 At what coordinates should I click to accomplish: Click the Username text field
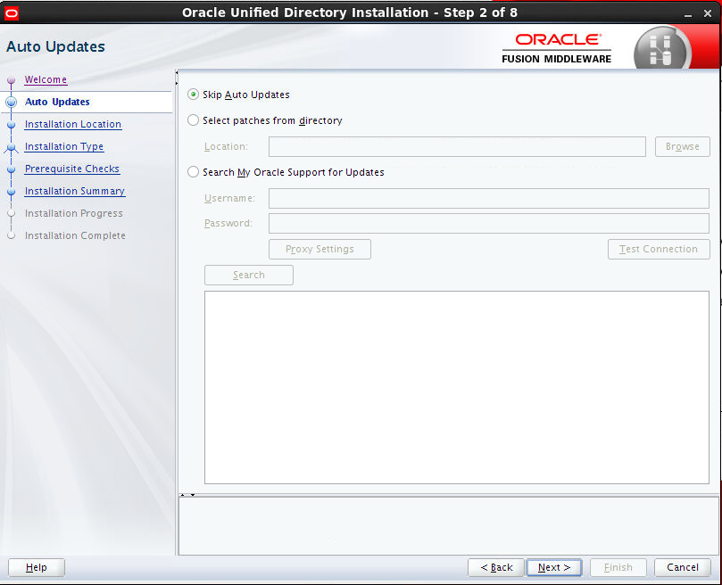(488, 198)
